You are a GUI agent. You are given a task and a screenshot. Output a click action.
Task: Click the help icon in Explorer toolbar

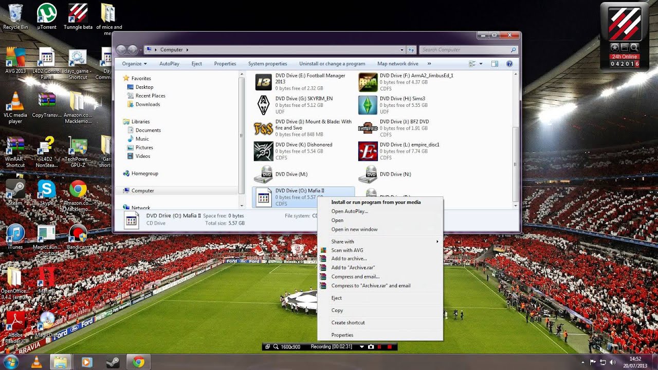(x=509, y=64)
